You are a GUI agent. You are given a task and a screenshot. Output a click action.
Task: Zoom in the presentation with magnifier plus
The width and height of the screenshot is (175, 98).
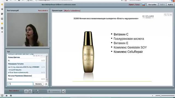pyautogui.click(x=165, y=15)
